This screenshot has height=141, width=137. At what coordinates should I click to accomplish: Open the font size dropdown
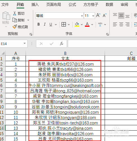point(93,16)
